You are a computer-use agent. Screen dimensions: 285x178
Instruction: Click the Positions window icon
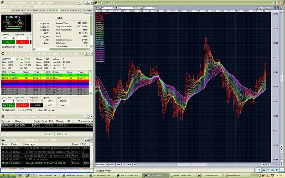3,117
